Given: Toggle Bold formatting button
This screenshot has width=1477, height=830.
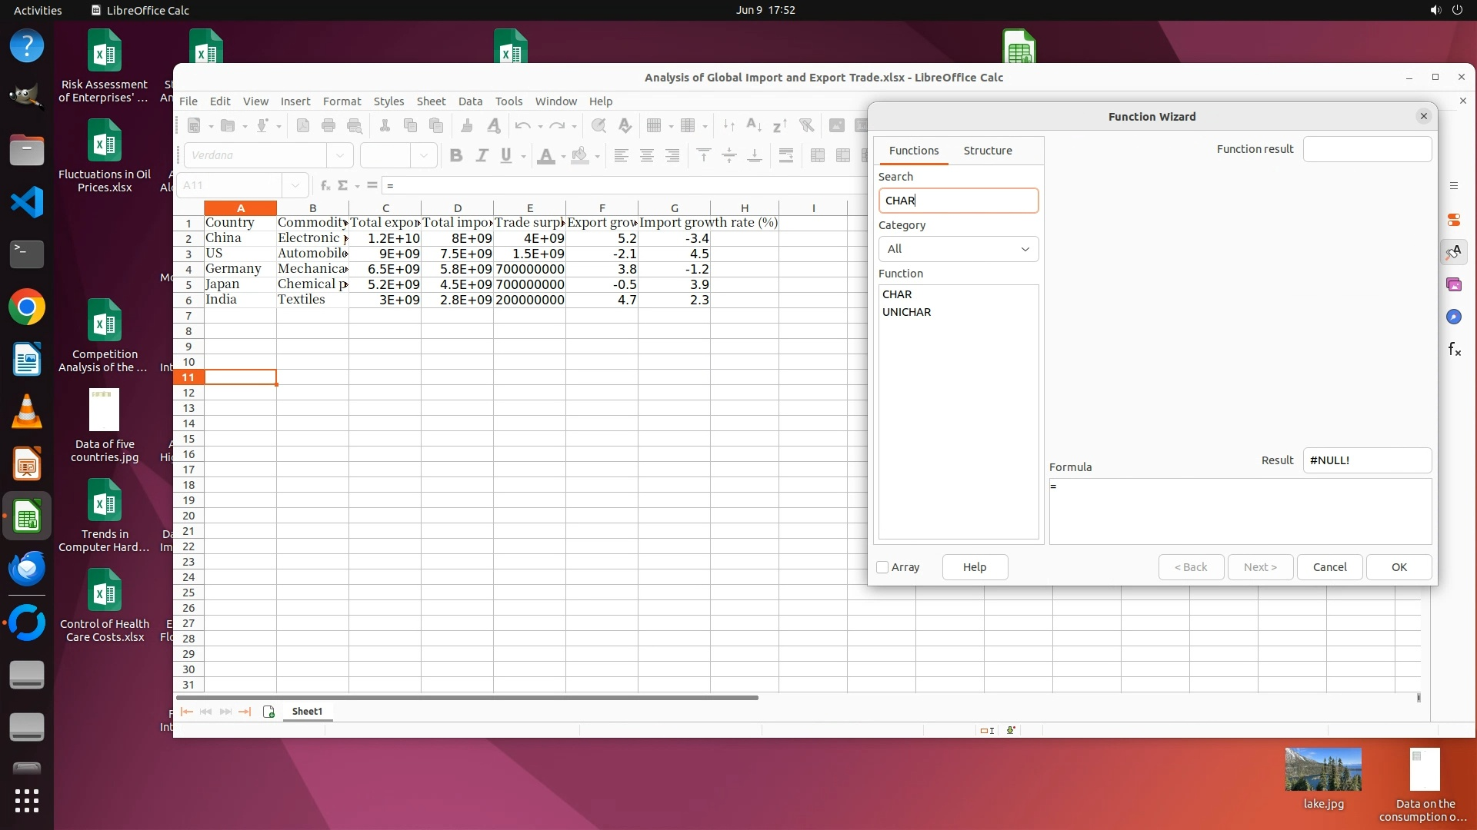Looking at the screenshot, I should point(455,155).
